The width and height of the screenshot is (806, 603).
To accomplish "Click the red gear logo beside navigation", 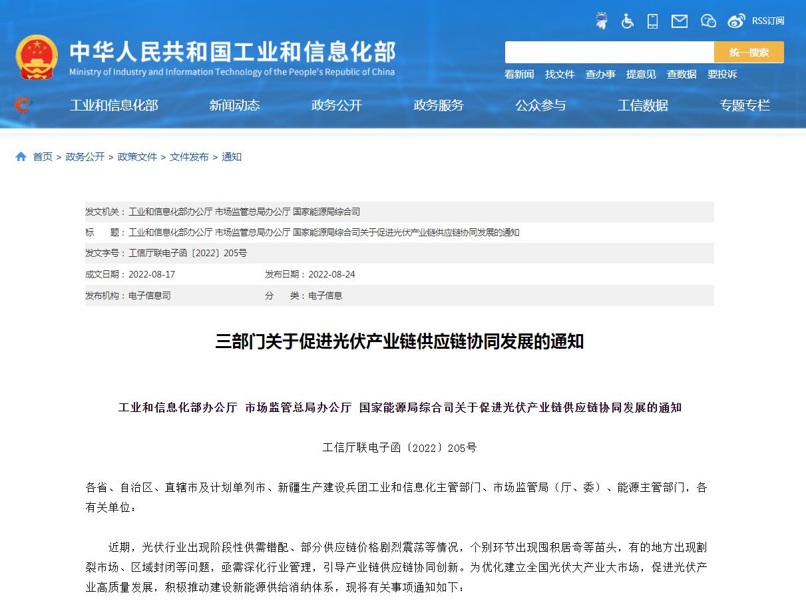I will click(23, 105).
